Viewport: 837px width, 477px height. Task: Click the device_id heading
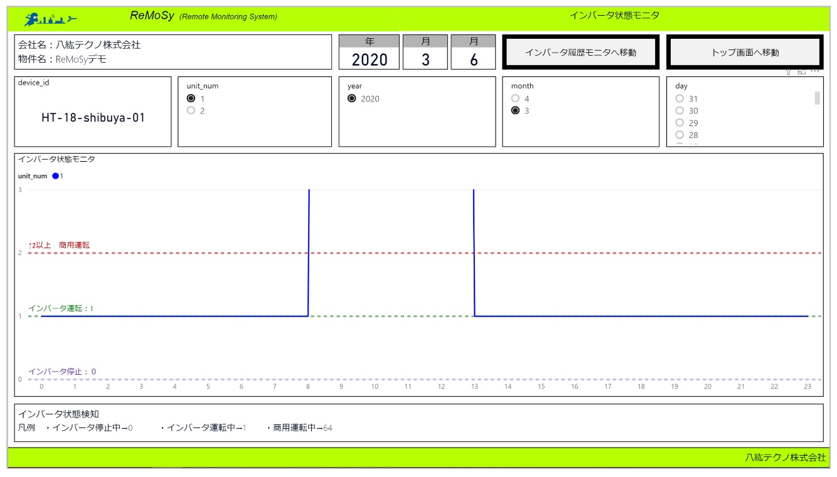pos(34,83)
